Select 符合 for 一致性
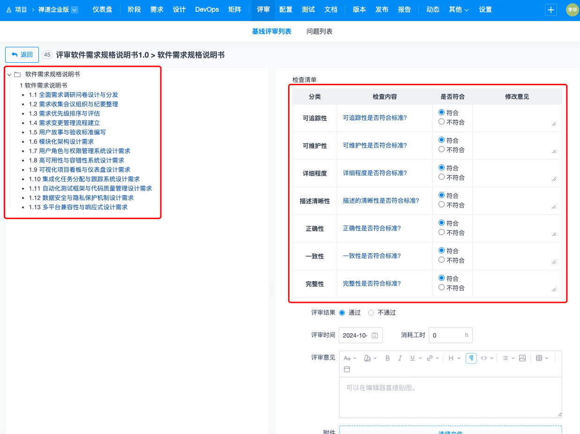This screenshot has height=434, width=580. tap(441, 250)
